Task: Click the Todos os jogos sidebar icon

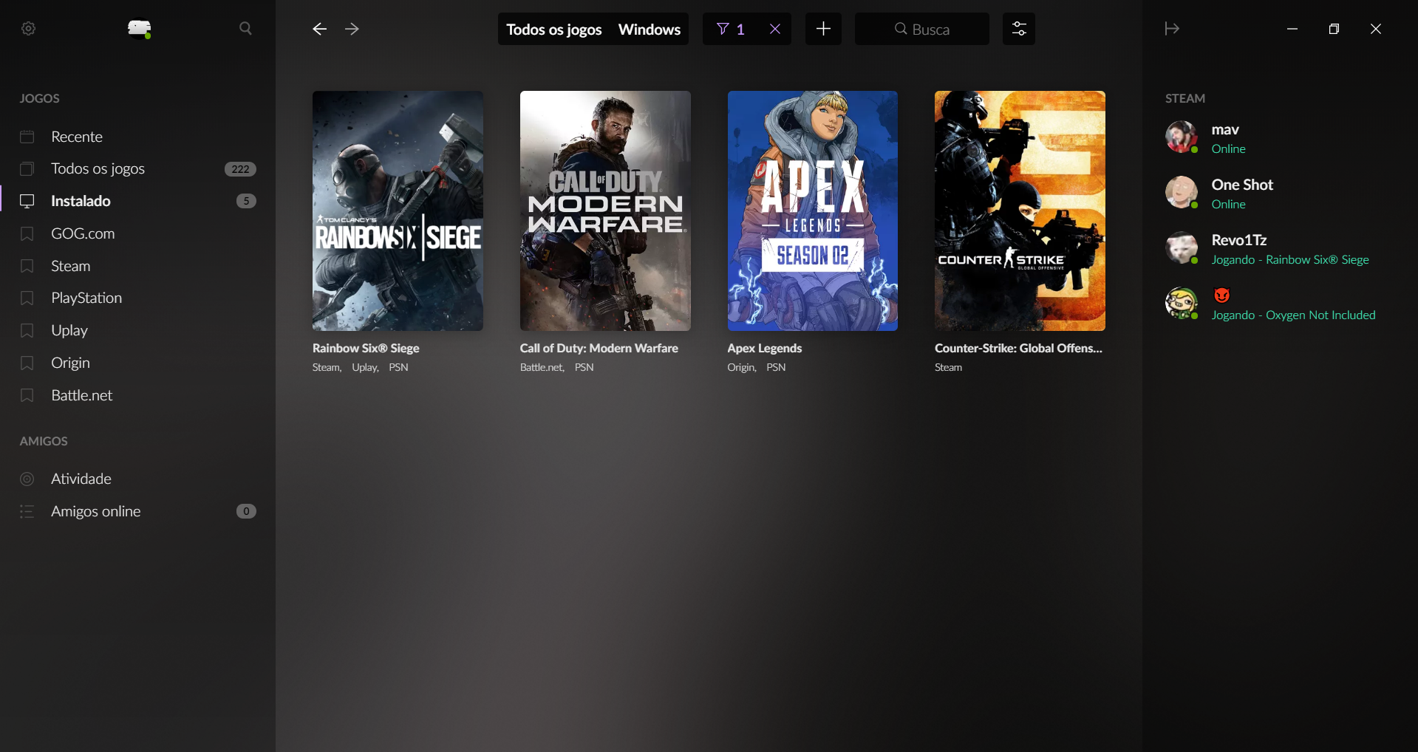Action: (27, 169)
